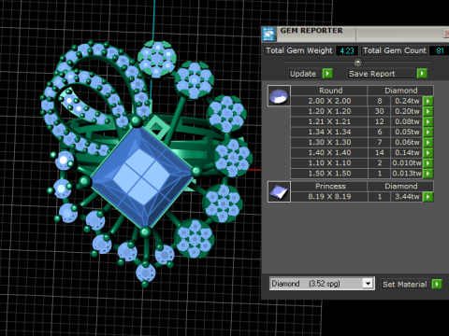Click the 0.010tw weight cell
Image resolution: width=449 pixels, height=336 pixels.
coord(407,163)
